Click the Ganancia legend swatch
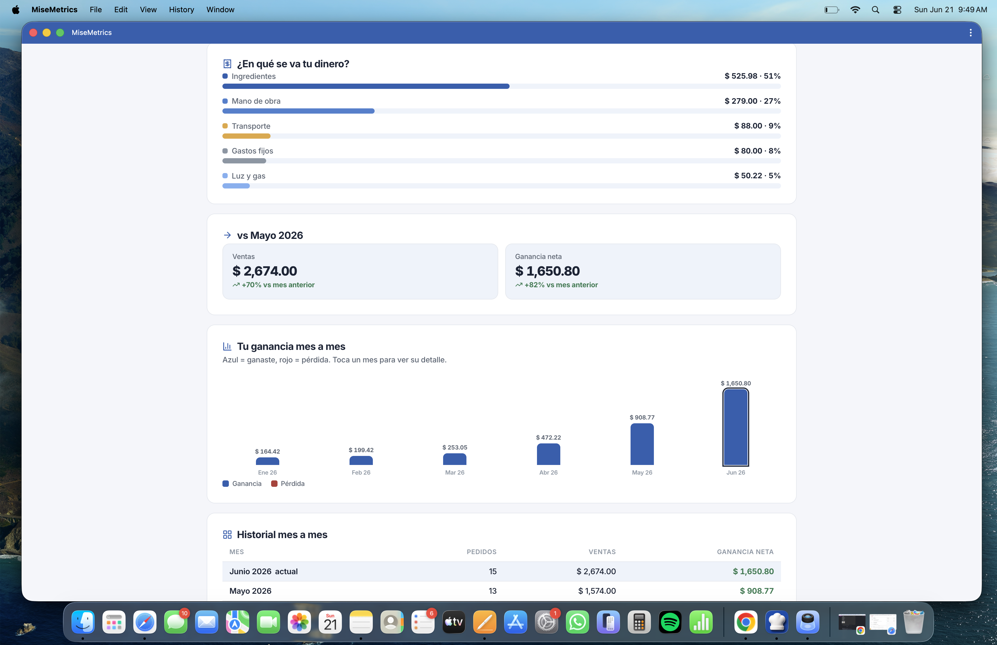The width and height of the screenshot is (997, 645). pos(225,483)
